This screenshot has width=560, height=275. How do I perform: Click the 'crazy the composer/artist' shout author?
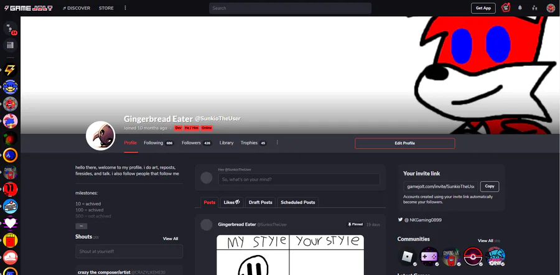pos(103,272)
